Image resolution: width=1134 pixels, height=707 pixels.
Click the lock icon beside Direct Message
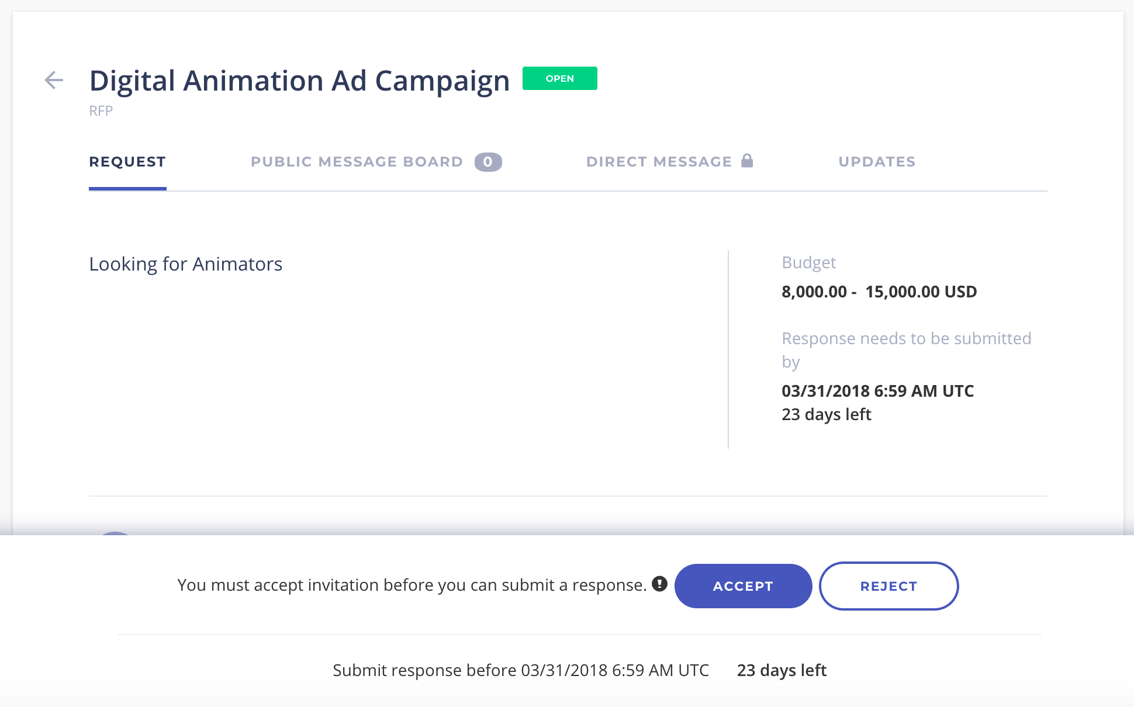click(x=747, y=161)
